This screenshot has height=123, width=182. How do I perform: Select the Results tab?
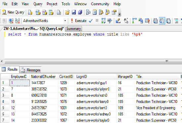point(10,69)
